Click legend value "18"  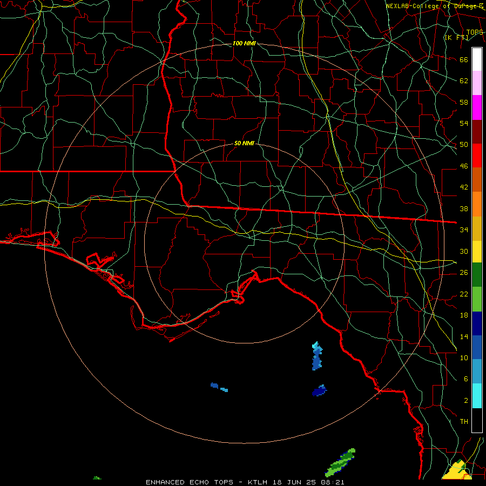tap(464, 315)
